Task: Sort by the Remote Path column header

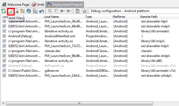Action: coord(159,17)
